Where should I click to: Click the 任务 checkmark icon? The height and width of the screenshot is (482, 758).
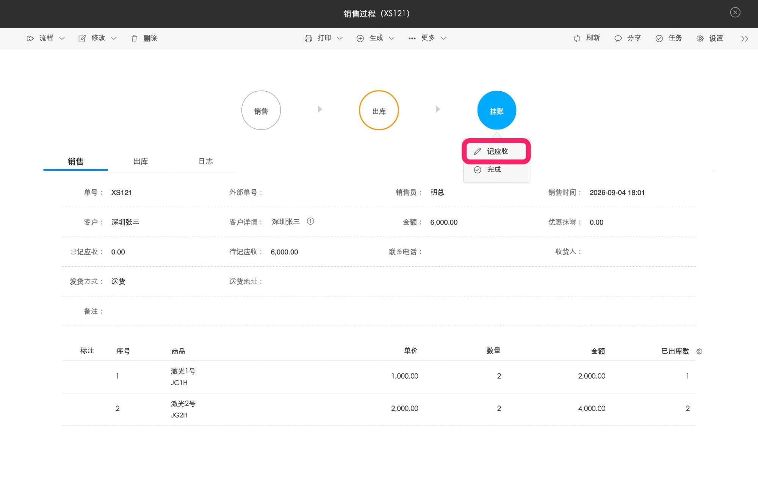coord(659,38)
